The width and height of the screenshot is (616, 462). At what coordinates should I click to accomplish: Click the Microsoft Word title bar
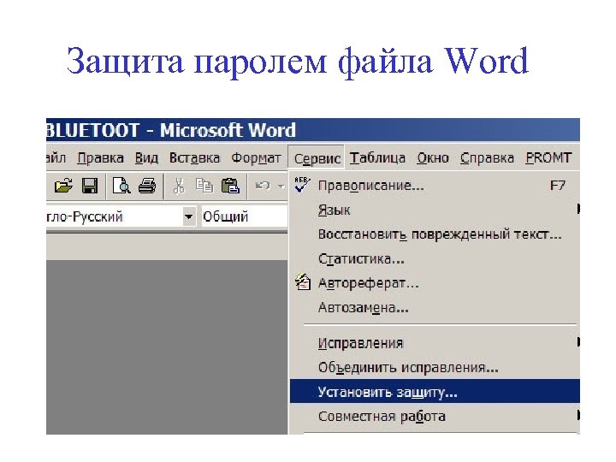point(313,130)
